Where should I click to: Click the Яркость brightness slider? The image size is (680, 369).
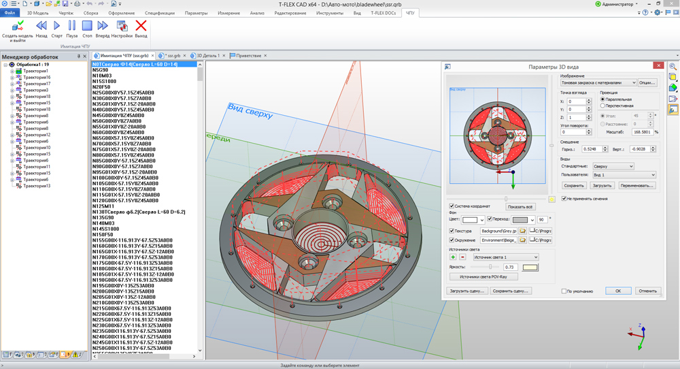tap(490, 267)
